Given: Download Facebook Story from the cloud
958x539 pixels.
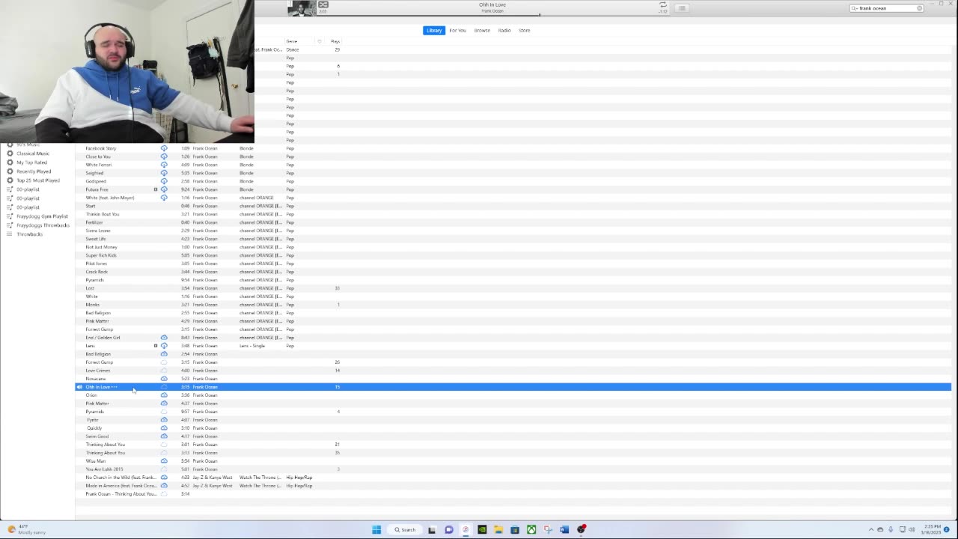Looking at the screenshot, I should 164,148.
